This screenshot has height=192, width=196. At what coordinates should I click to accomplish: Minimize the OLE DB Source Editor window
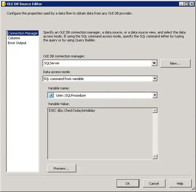point(181,4)
